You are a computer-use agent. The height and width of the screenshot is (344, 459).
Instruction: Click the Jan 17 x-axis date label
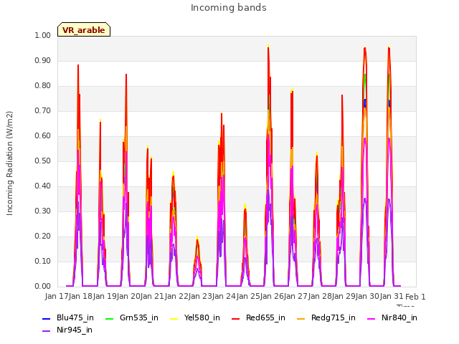coord(57,296)
